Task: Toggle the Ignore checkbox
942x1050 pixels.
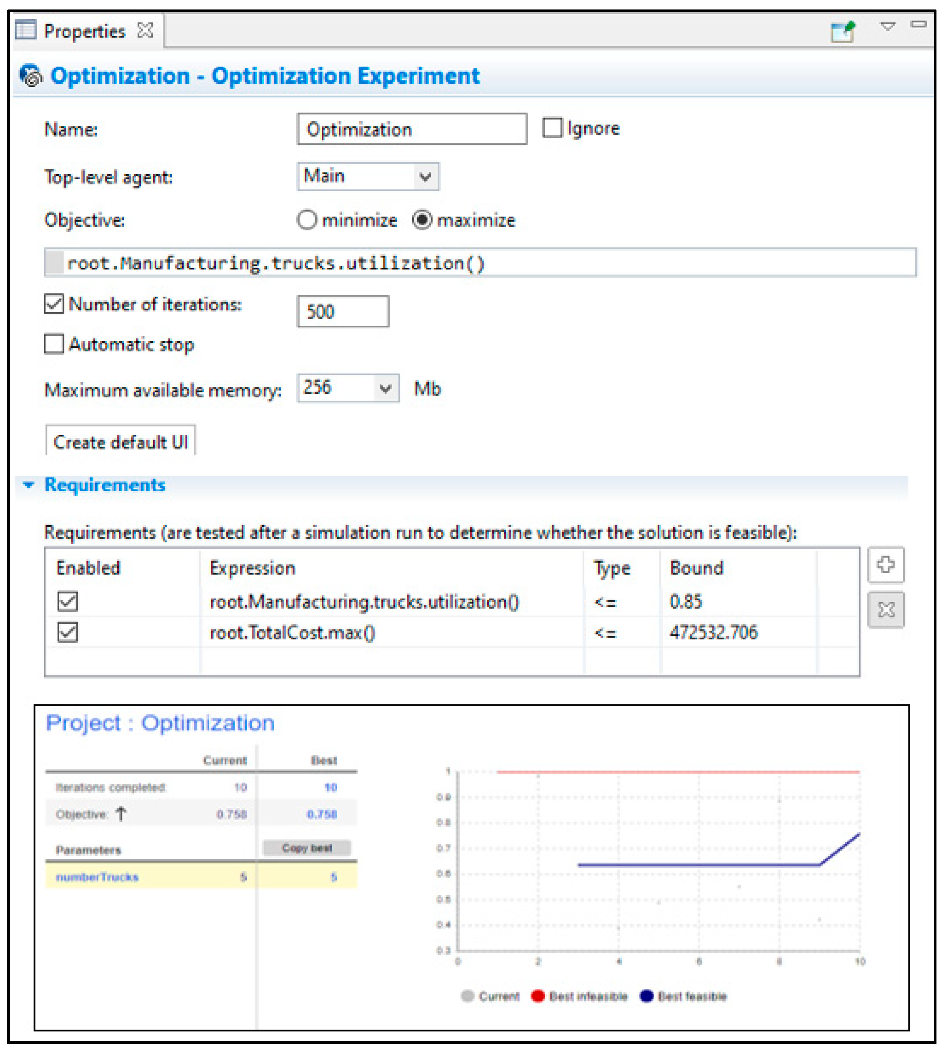Action: [x=552, y=128]
